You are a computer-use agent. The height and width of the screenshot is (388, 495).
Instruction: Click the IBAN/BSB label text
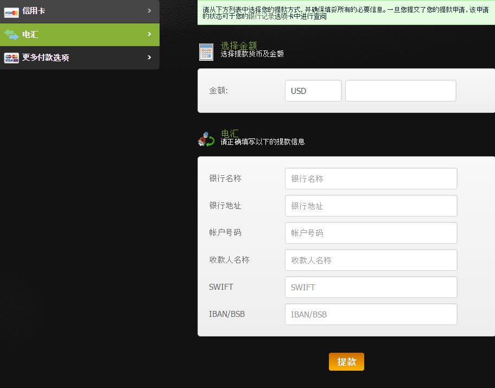pyautogui.click(x=227, y=314)
